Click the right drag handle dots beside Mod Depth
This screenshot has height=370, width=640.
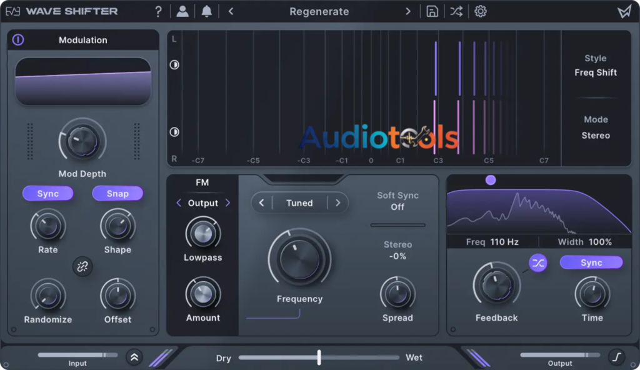(137, 141)
